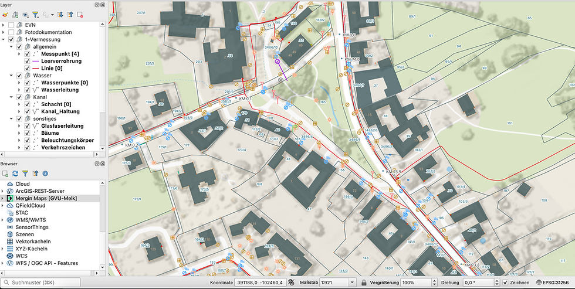Hide the Glasfaserleitung layer
The height and width of the screenshot is (289, 575).
27,125
